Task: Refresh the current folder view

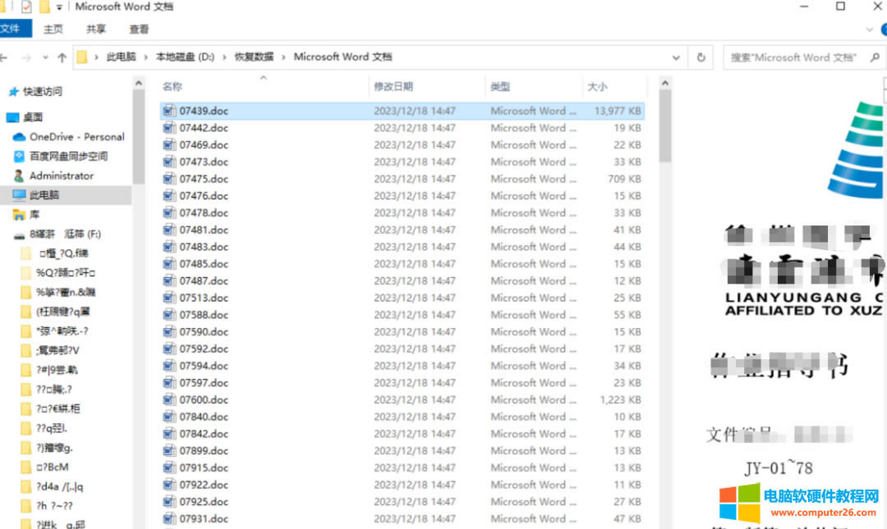Action: click(701, 57)
